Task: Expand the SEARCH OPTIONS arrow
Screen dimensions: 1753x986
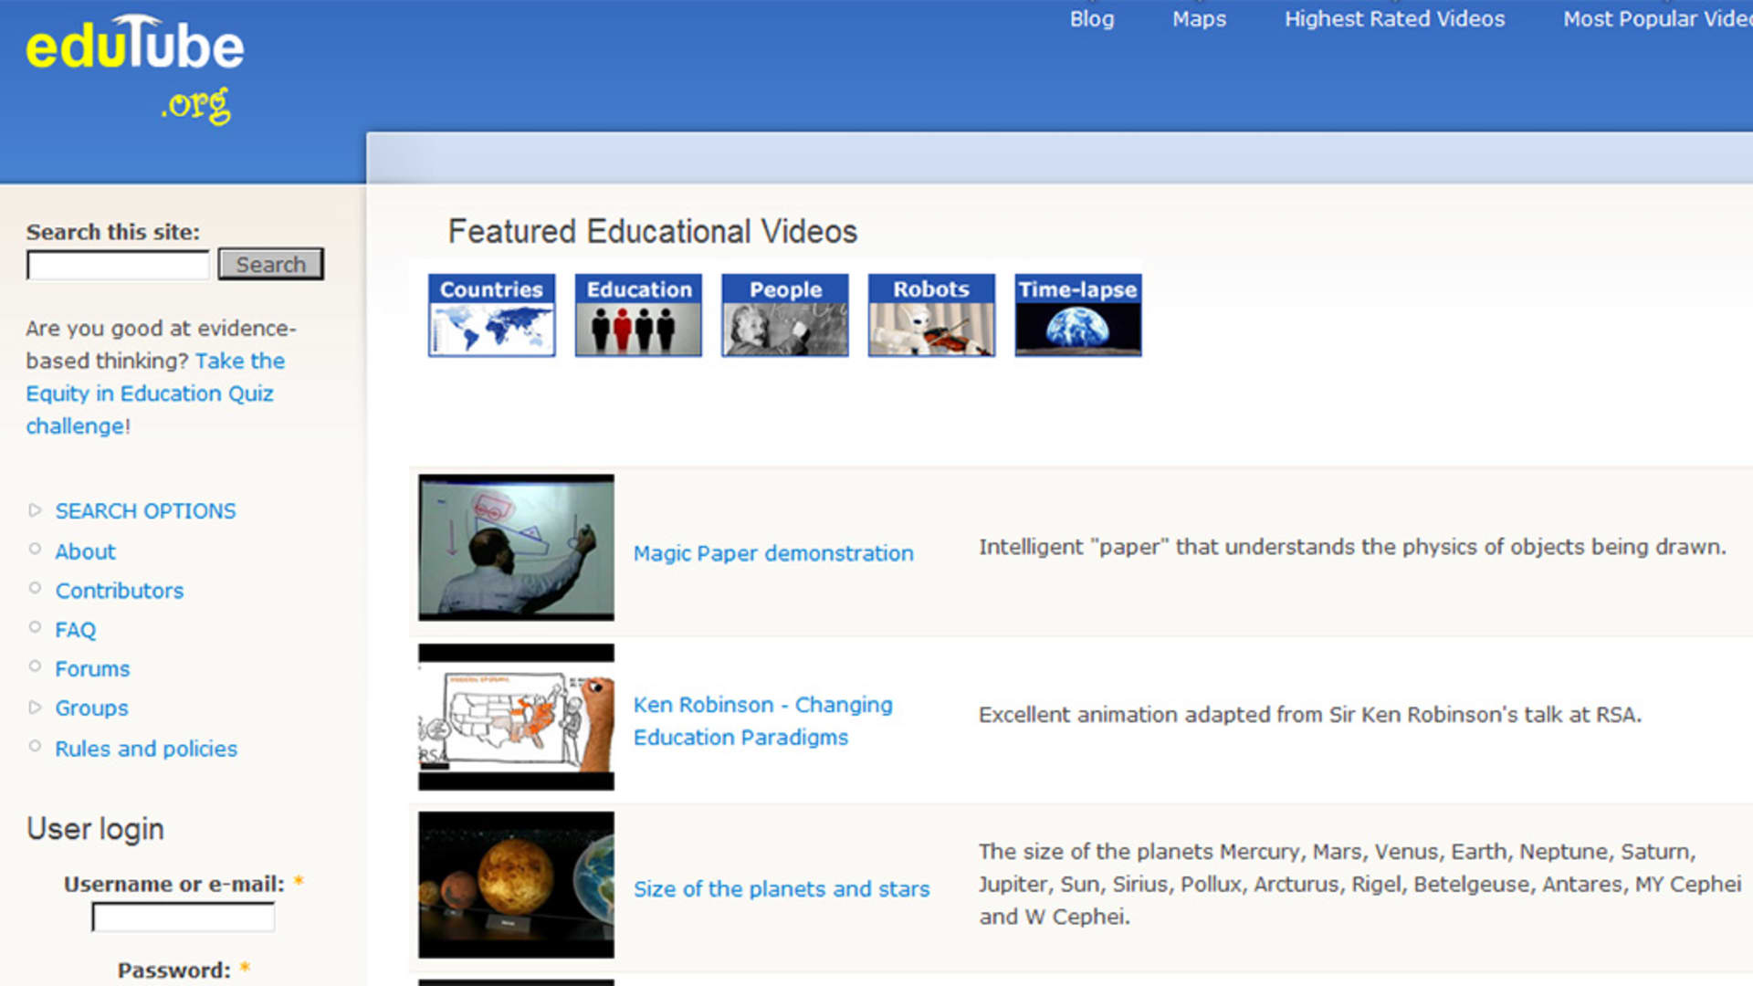Action: coord(35,510)
